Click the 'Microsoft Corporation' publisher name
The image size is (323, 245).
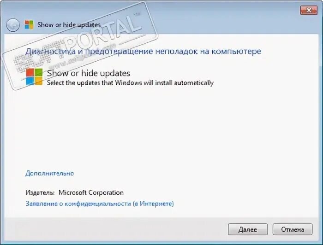pyautogui.click(x=91, y=192)
